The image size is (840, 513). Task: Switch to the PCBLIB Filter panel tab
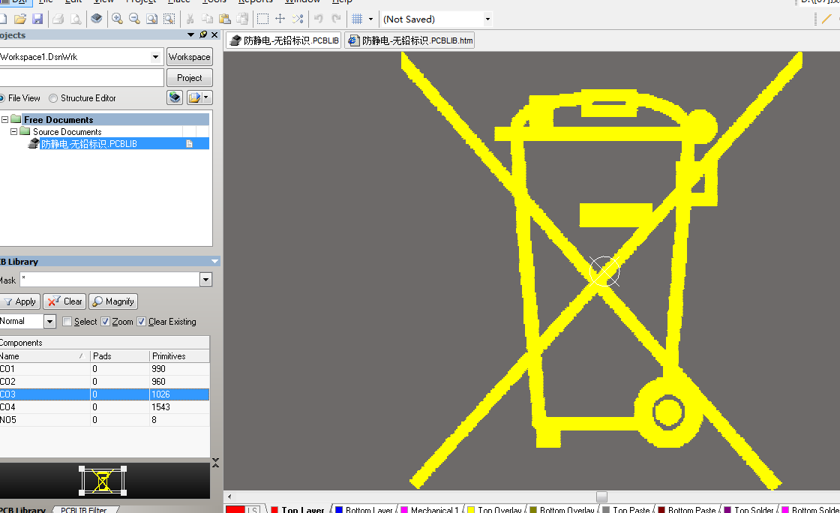tap(83, 509)
